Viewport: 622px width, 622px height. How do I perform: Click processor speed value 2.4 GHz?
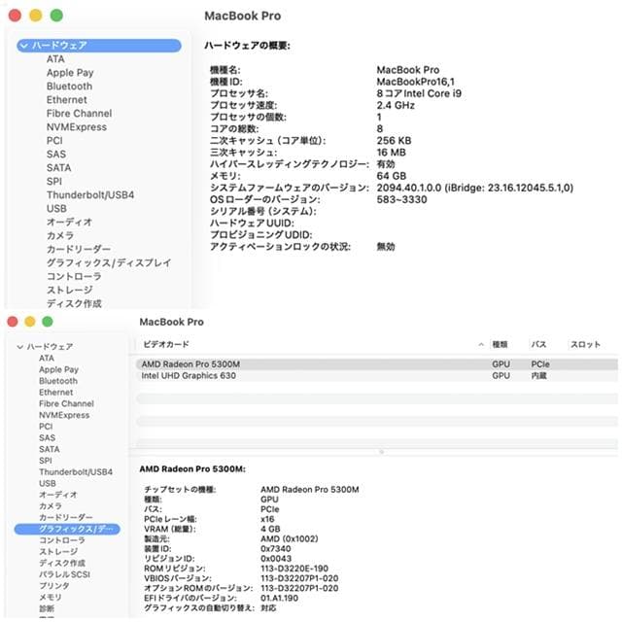(x=396, y=105)
